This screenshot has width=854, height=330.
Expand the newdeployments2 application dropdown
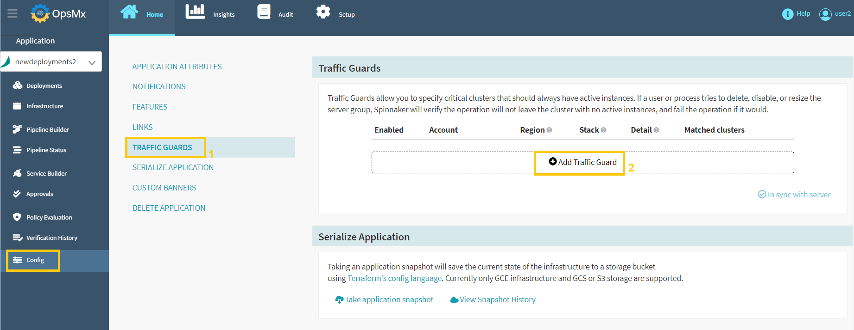92,62
